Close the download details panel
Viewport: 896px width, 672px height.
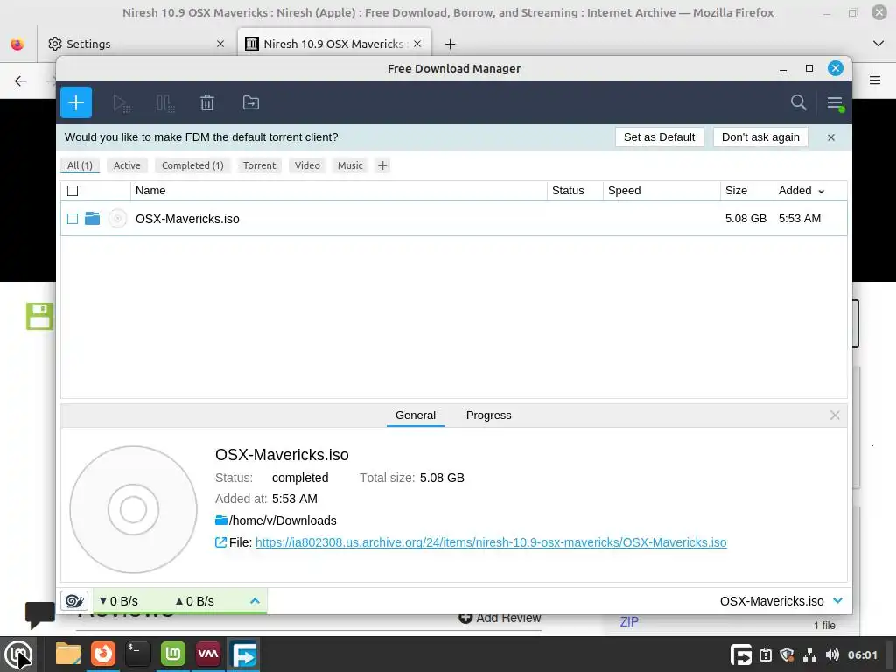[835, 416]
